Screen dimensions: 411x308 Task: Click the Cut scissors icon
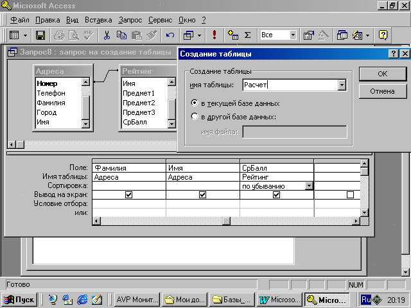107,35
